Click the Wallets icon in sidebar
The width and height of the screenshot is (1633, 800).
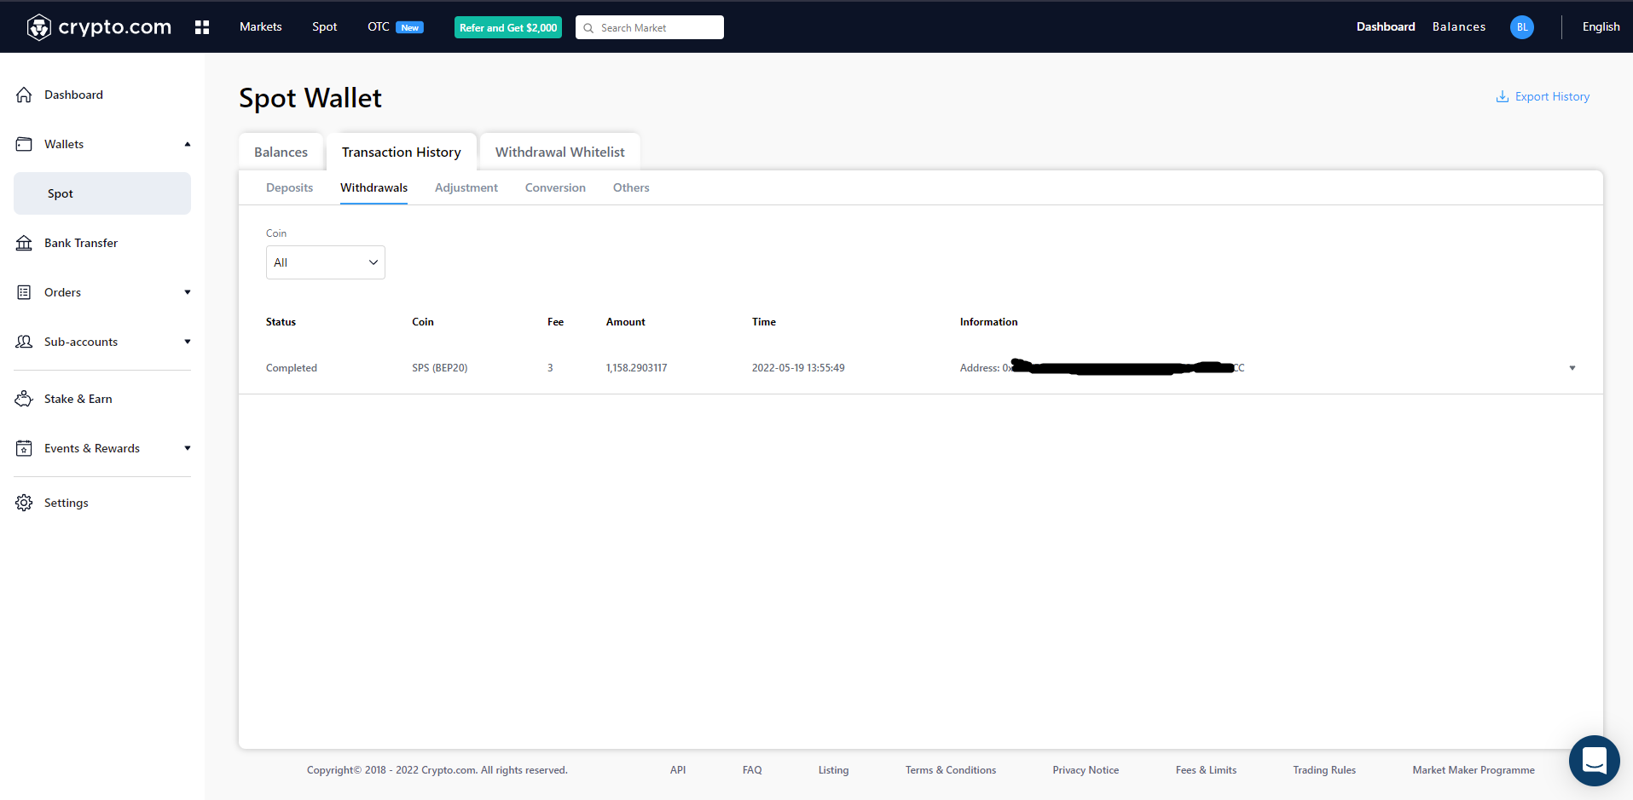[24, 144]
